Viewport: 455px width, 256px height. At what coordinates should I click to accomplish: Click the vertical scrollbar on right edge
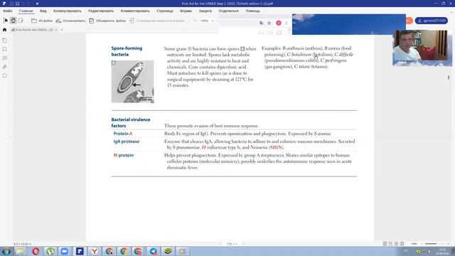tap(449, 78)
